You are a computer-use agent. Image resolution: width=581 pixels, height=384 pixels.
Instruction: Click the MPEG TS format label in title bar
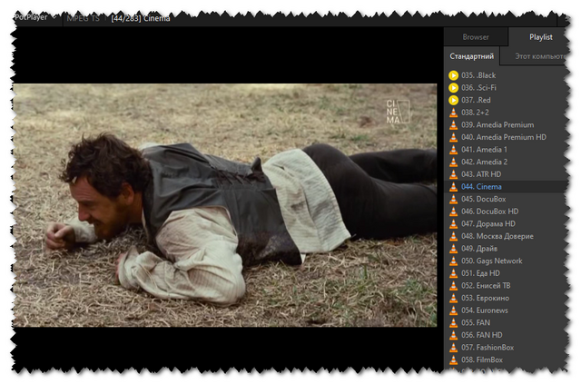point(83,18)
